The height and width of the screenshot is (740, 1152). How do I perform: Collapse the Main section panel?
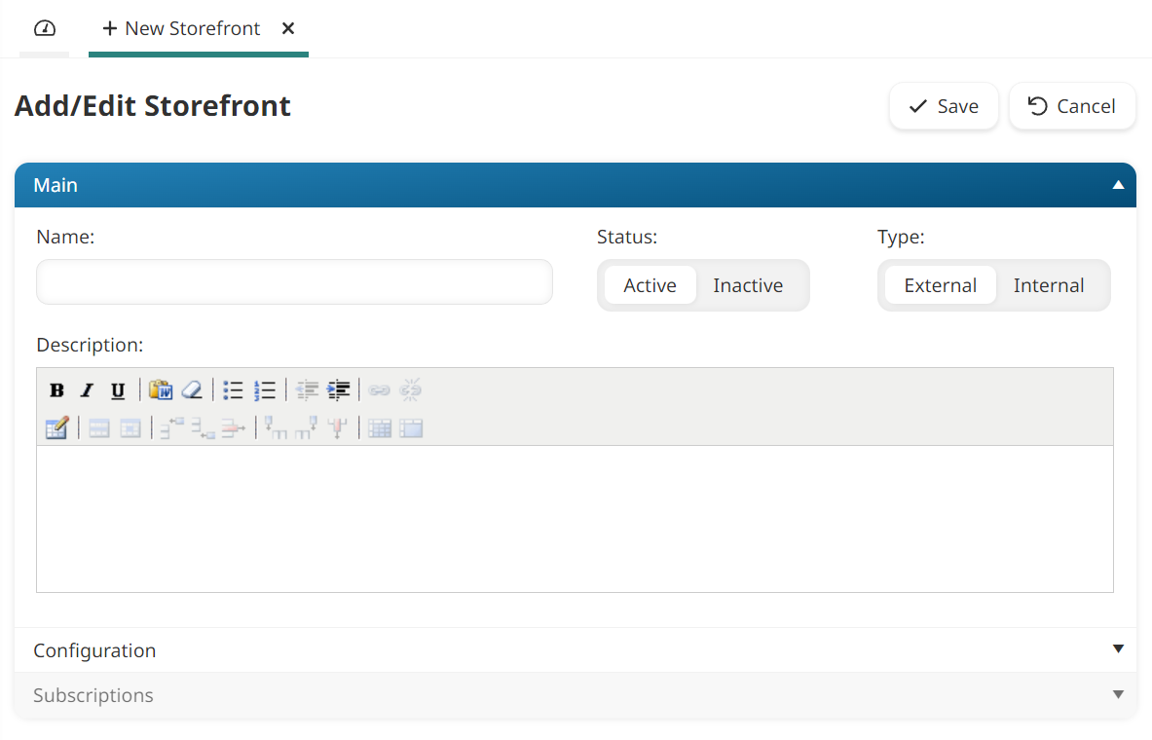tap(1118, 184)
